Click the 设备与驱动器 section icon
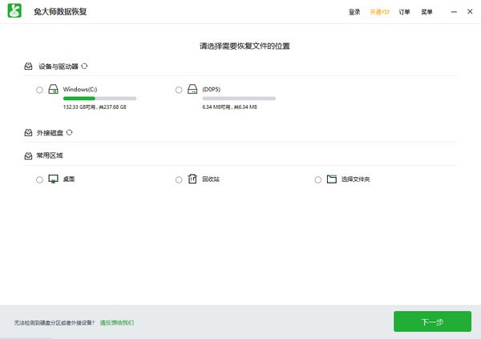Image resolution: width=481 pixels, height=339 pixels. coord(28,67)
